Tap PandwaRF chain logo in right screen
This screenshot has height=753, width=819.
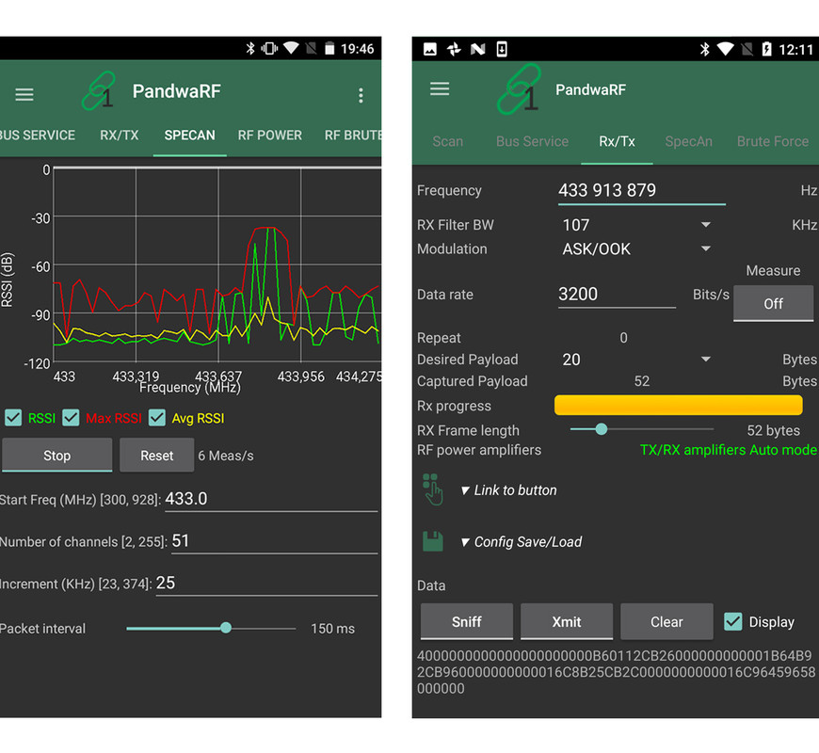[520, 88]
